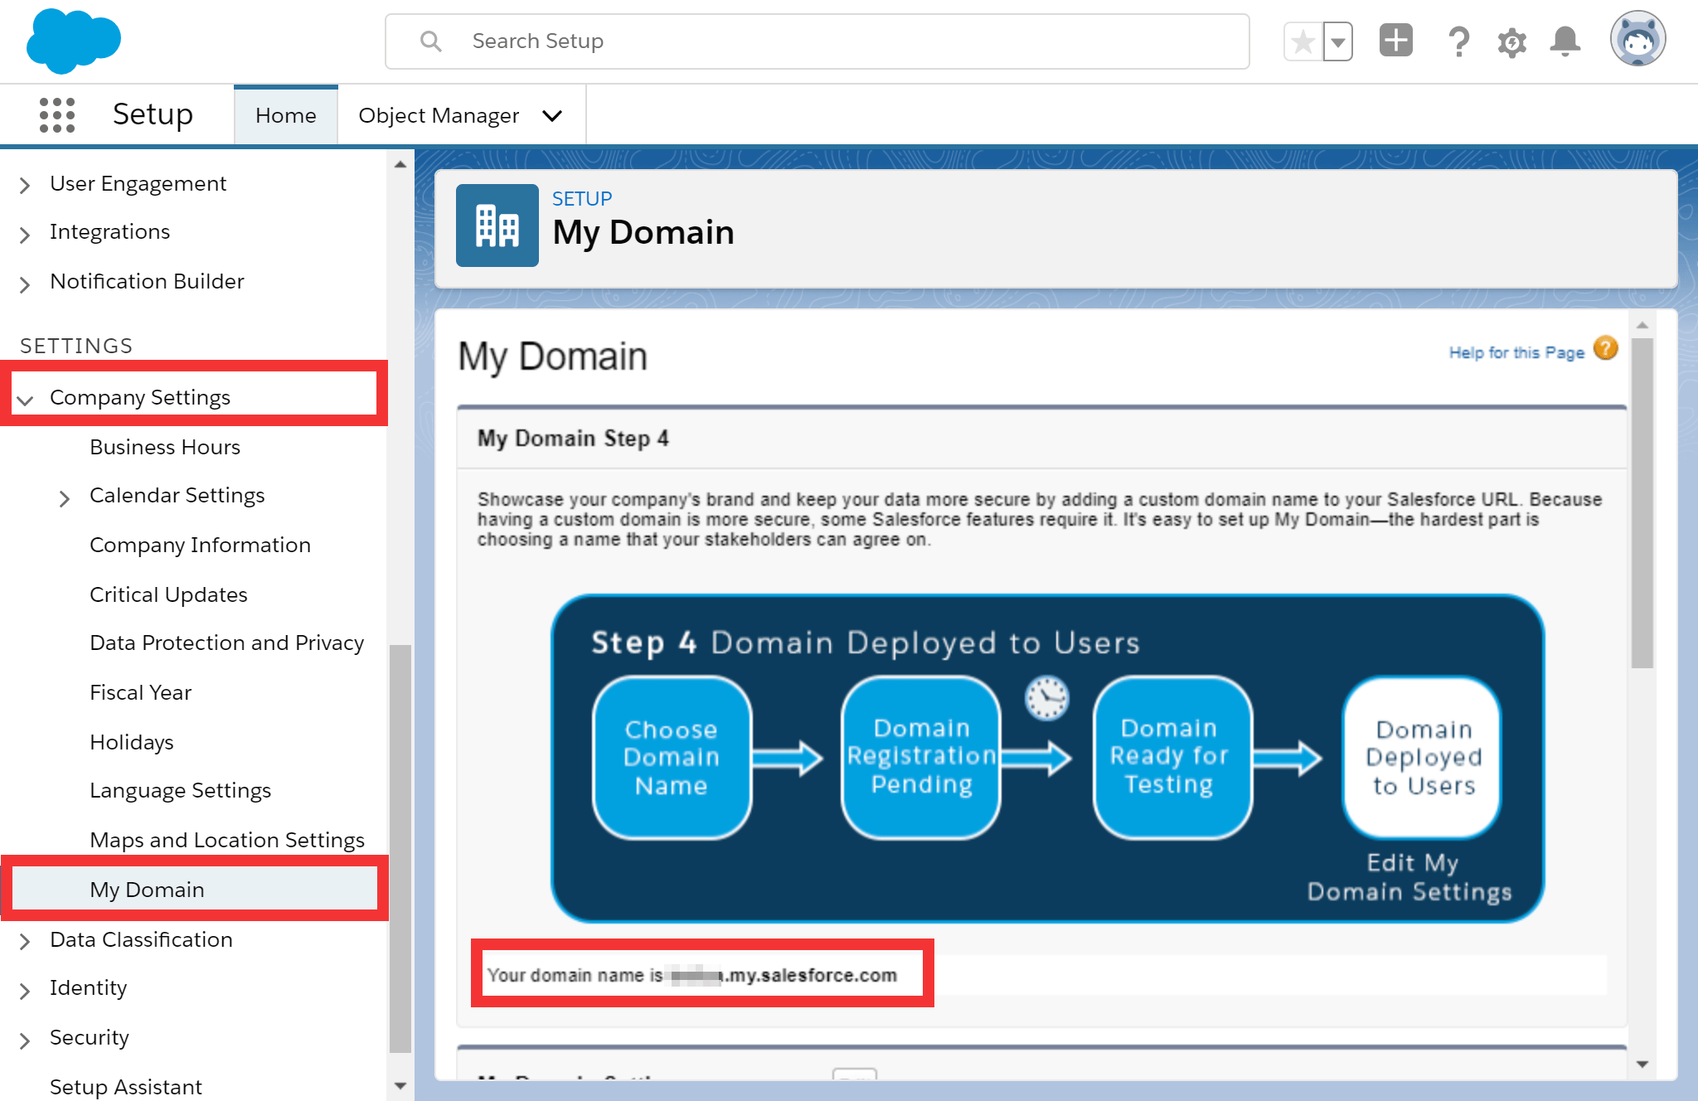Click the My Domain building icon
The width and height of the screenshot is (1698, 1101).
tap(497, 226)
